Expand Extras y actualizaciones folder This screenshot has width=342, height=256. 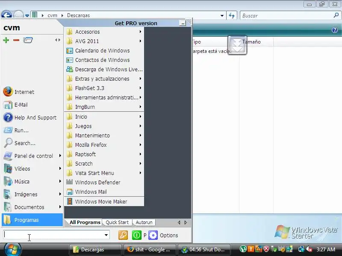tap(104, 79)
